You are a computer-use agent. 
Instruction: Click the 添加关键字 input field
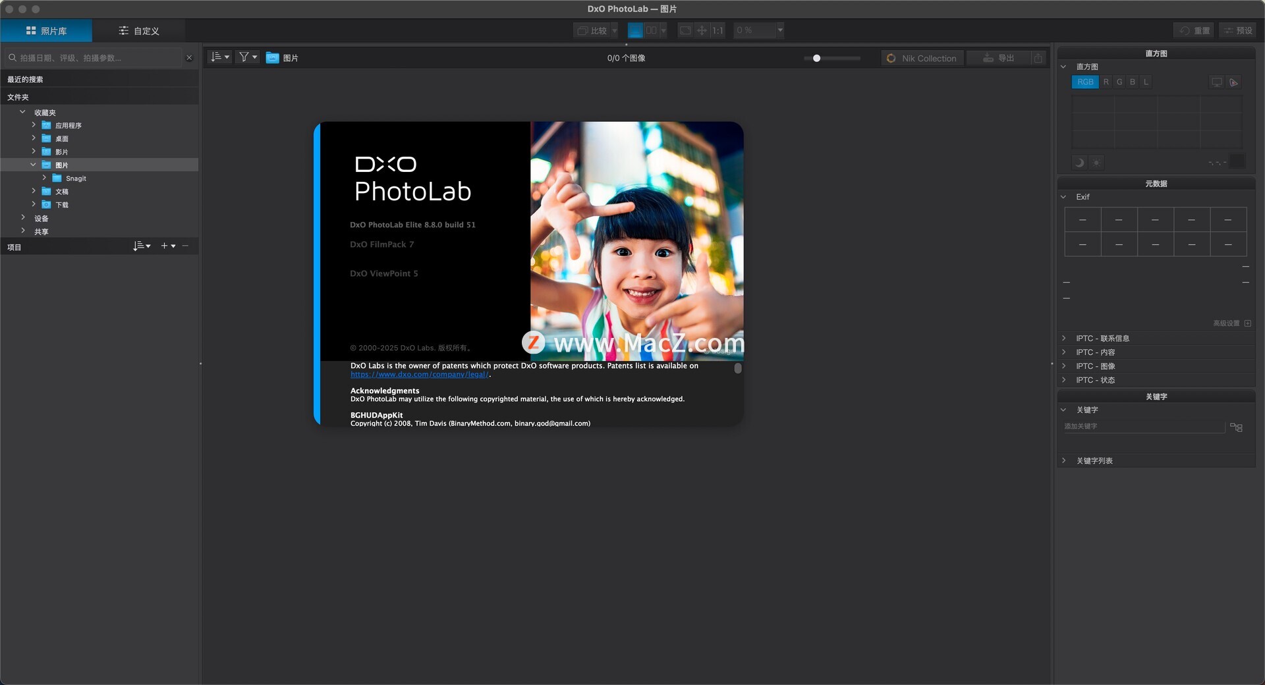1144,427
